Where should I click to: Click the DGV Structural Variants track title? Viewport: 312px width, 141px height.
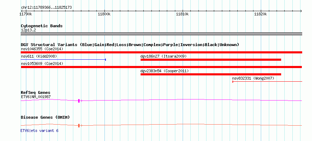point(130,45)
